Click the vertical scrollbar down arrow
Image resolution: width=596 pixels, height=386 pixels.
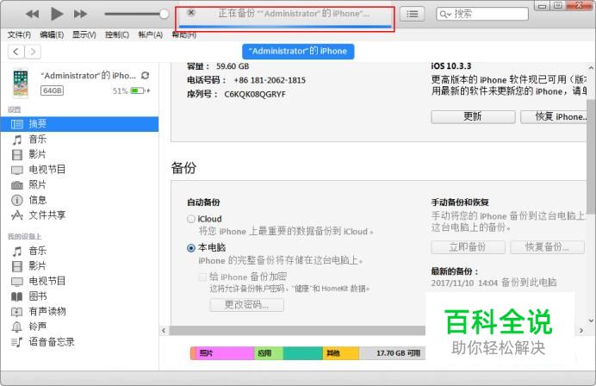(591, 321)
